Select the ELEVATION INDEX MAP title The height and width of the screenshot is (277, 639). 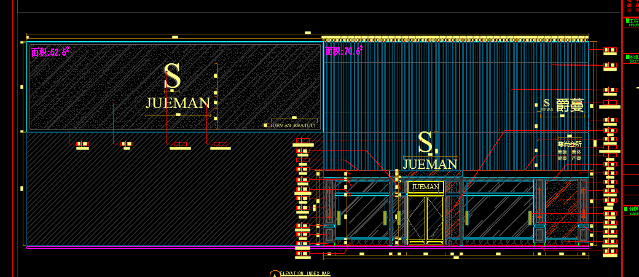305,273
